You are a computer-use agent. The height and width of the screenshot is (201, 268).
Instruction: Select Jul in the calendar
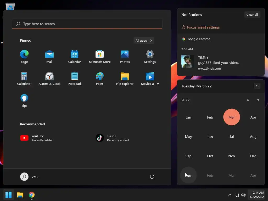232,137
